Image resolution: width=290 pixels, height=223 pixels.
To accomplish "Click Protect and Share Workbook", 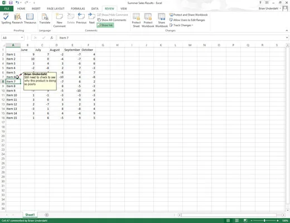I will (188, 14).
